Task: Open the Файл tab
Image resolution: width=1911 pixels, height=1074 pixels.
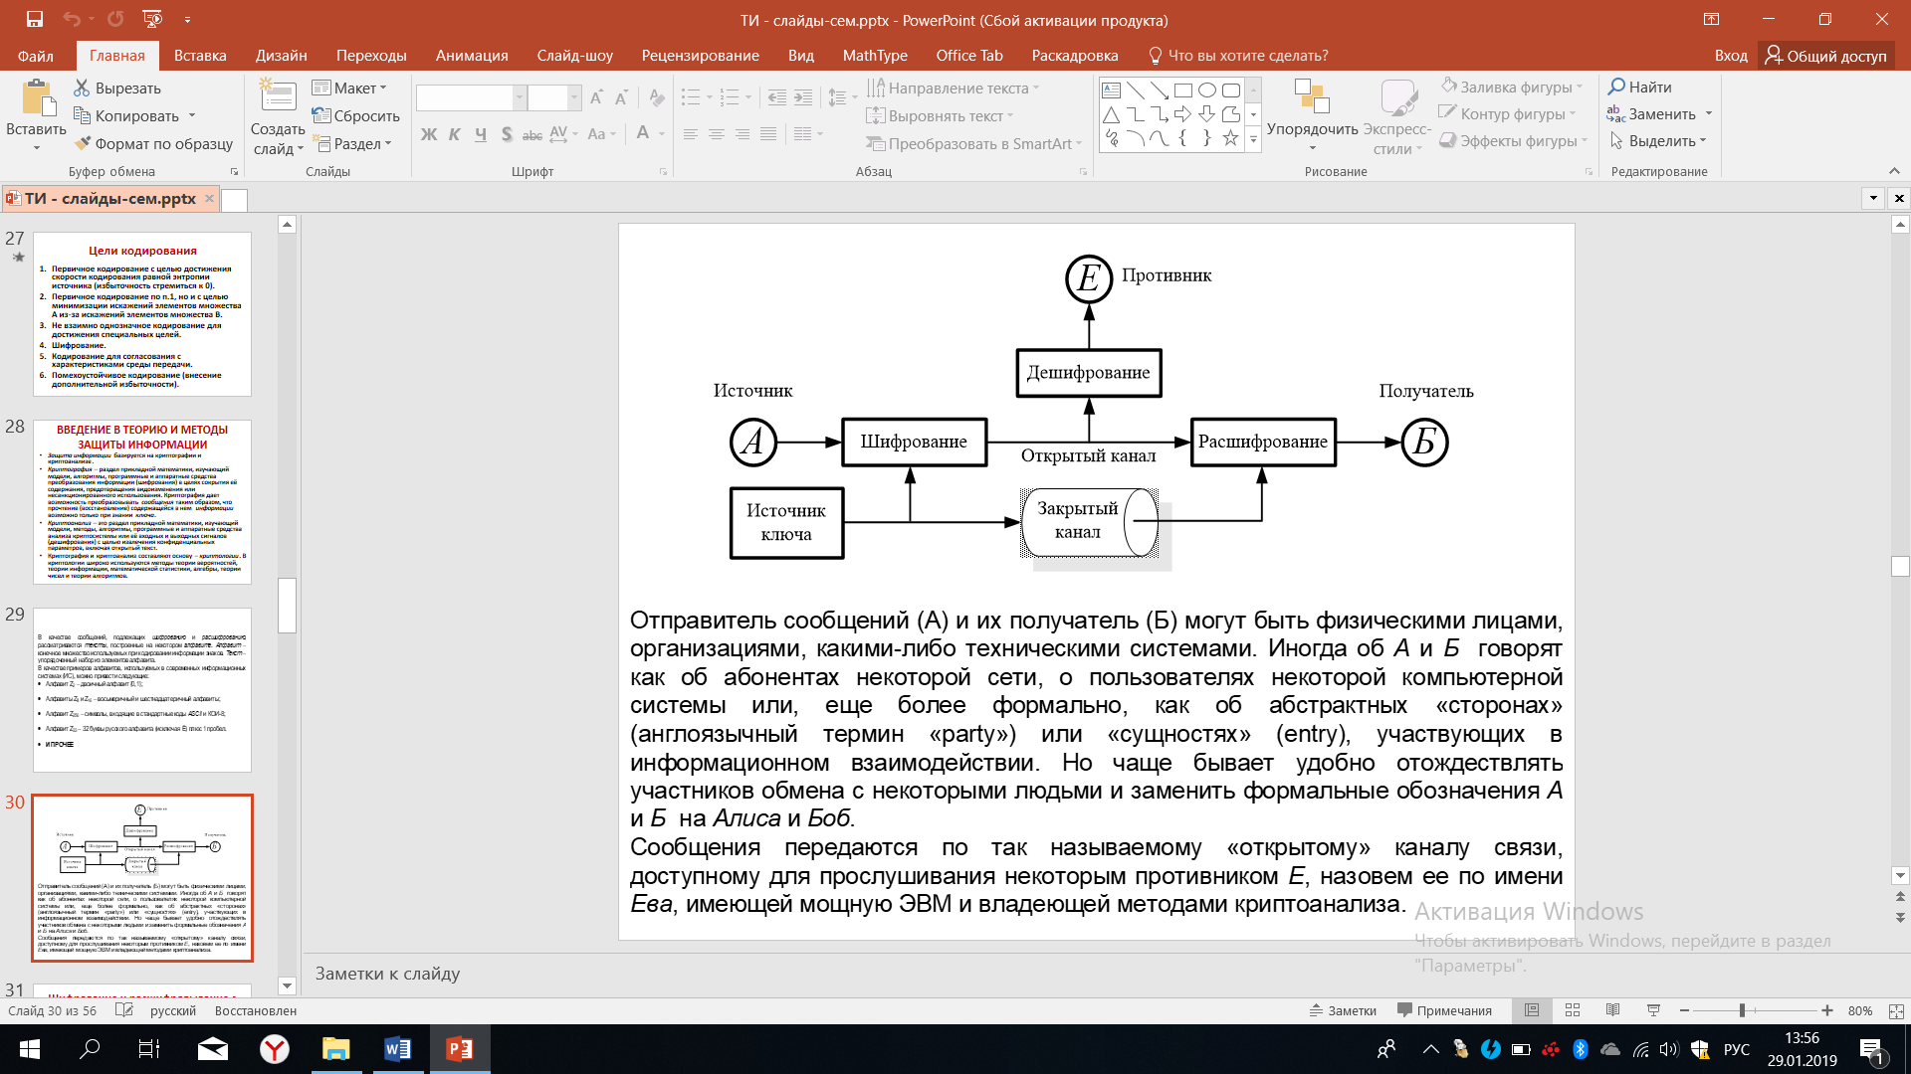Action: 36,56
